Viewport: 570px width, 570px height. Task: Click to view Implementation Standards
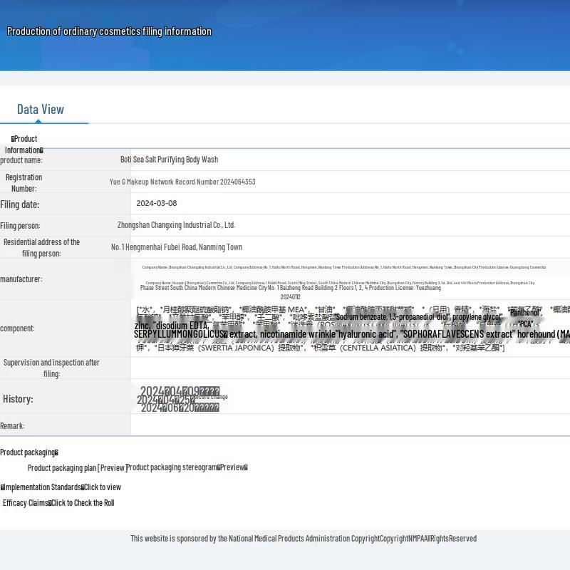[102, 487]
